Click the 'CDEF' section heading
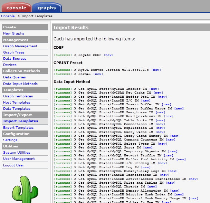210x203 pixels. (x=58, y=48)
